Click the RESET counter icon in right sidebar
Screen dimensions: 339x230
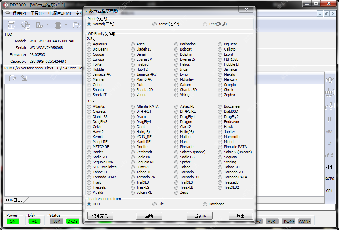[329, 92]
